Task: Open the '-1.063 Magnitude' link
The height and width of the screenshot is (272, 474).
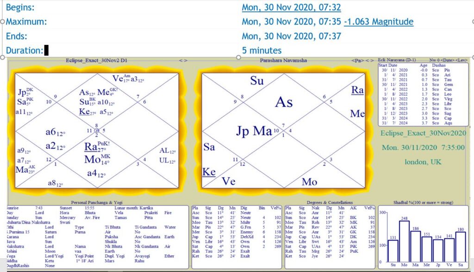Action: tap(379, 22)
